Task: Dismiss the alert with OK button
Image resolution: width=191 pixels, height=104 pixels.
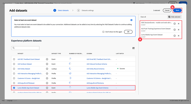Action: 128,32
